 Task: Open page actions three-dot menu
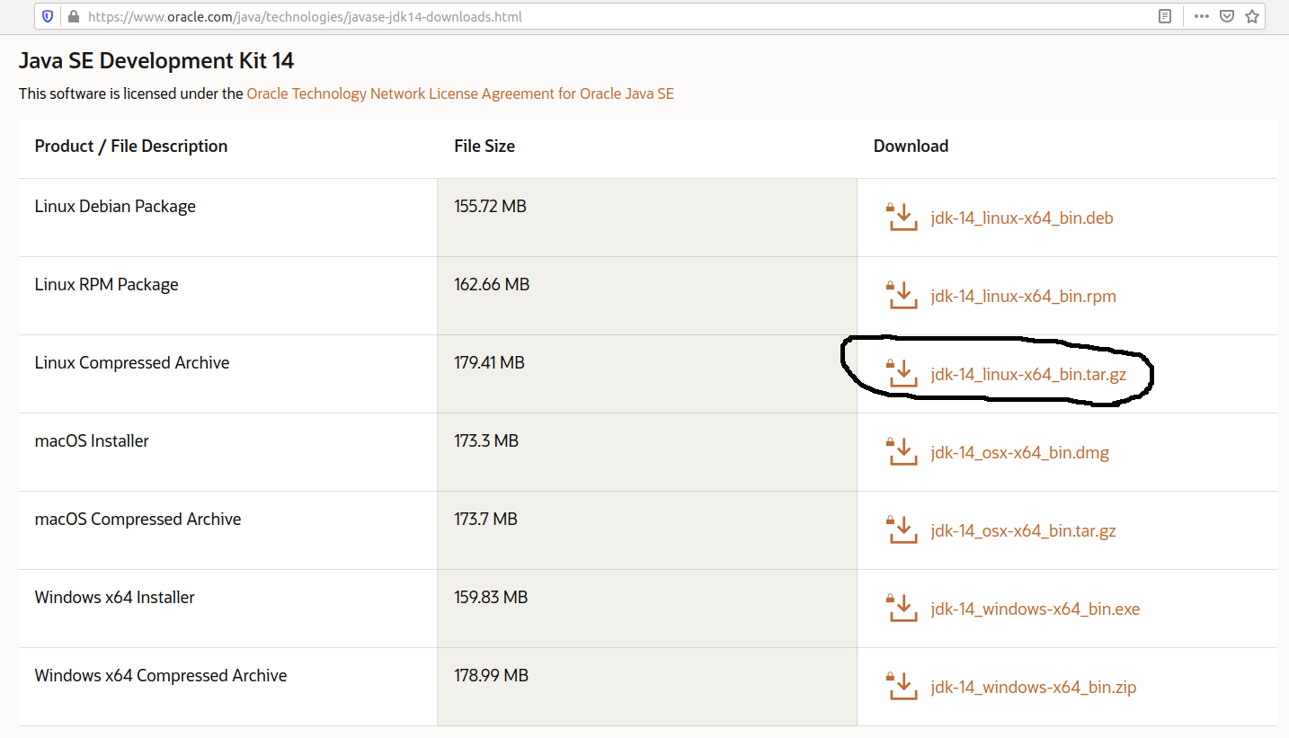1202,16
